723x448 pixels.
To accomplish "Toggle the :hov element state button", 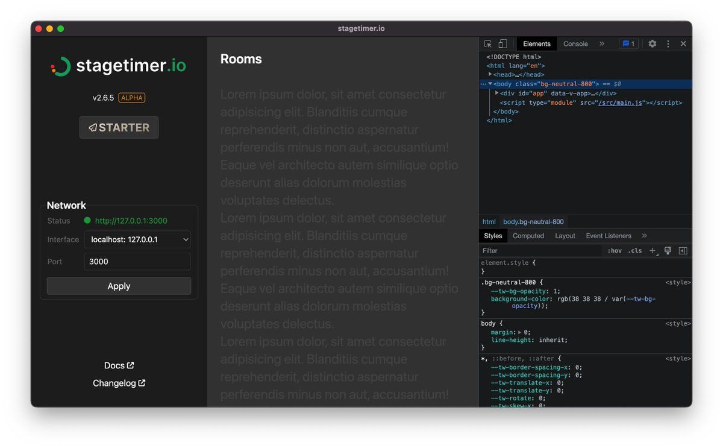I will 615,251.
